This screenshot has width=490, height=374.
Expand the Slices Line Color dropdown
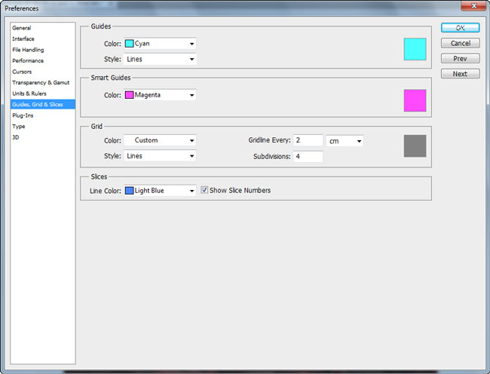pos(160,191)
